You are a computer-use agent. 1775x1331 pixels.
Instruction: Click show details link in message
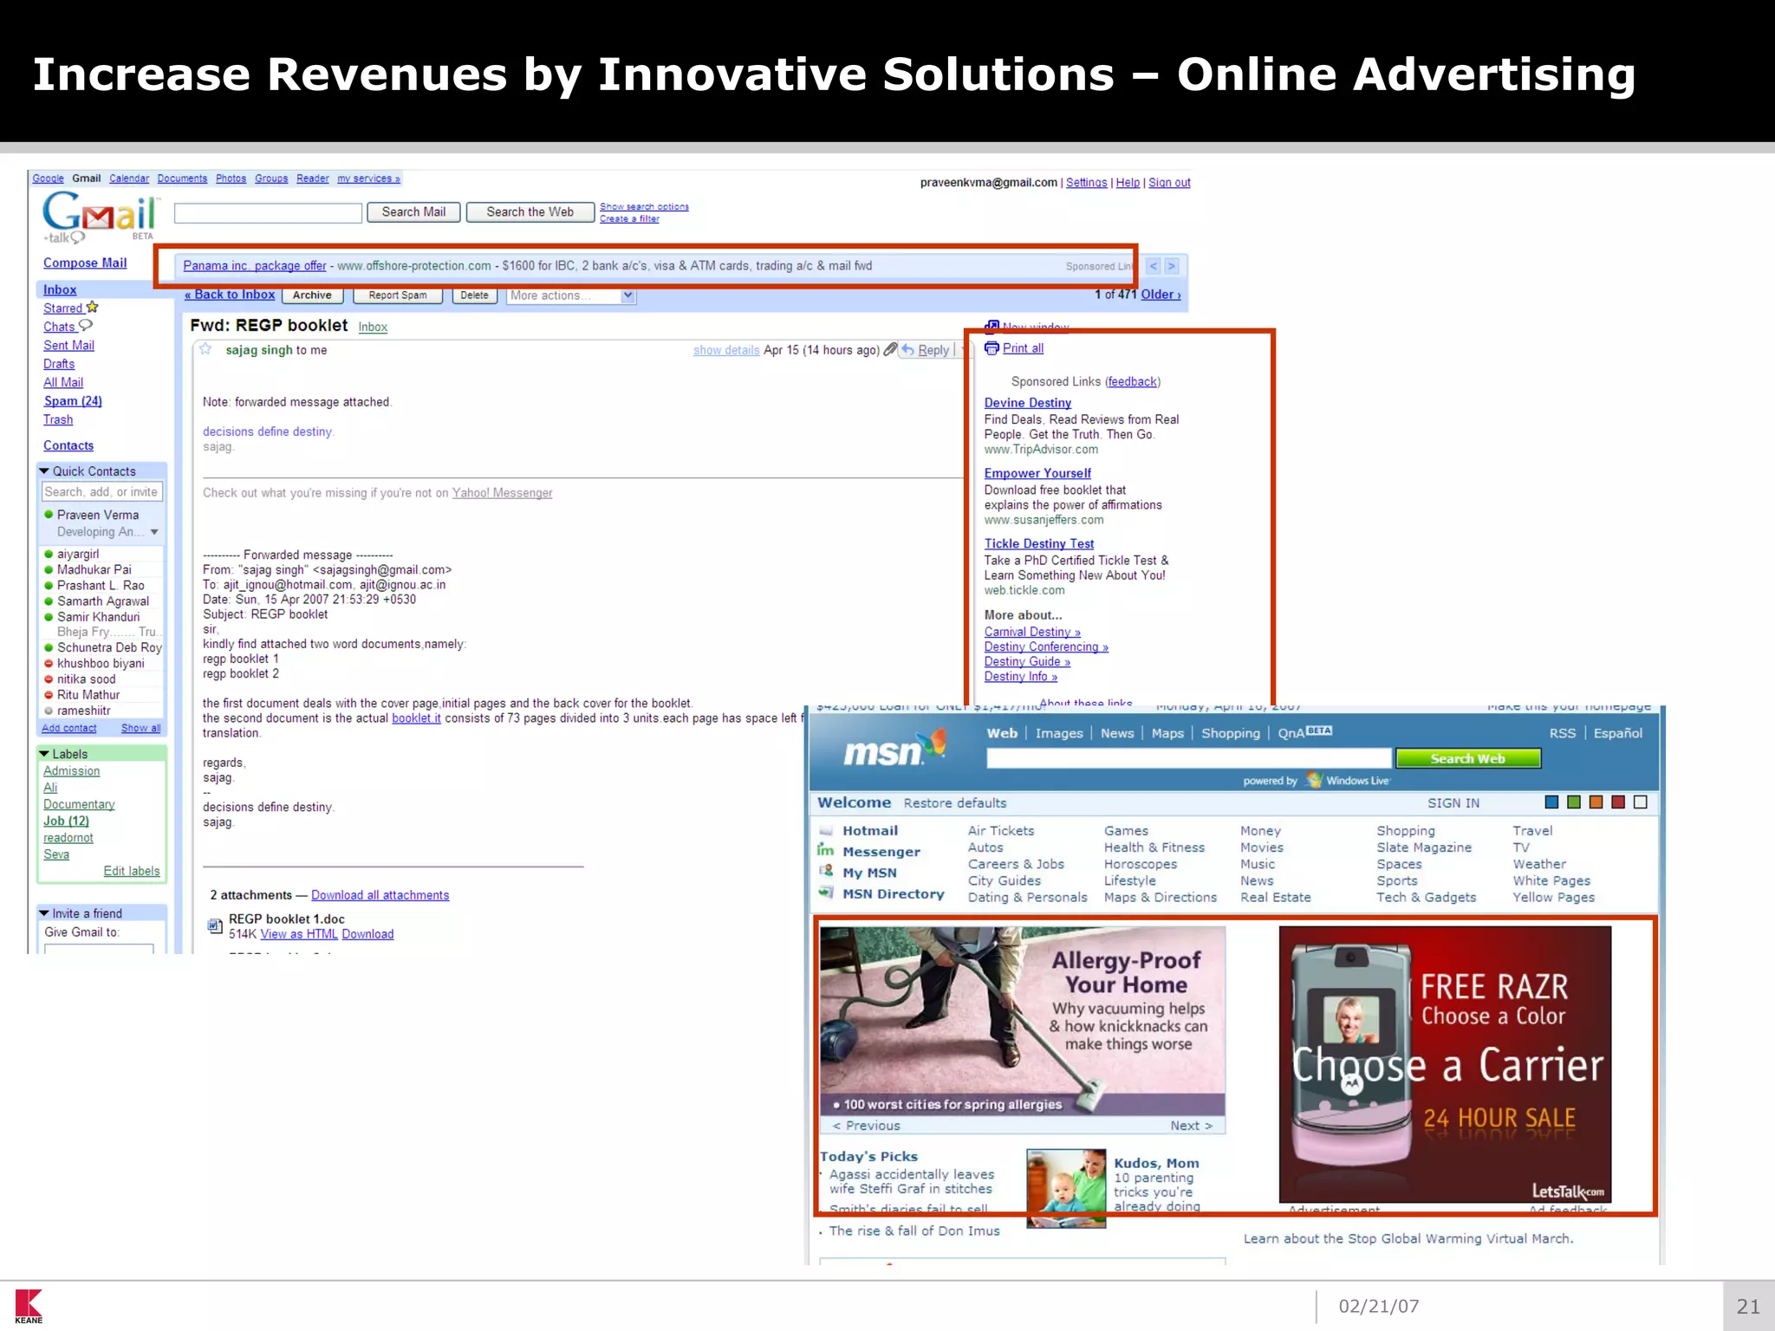pos(726,350)
